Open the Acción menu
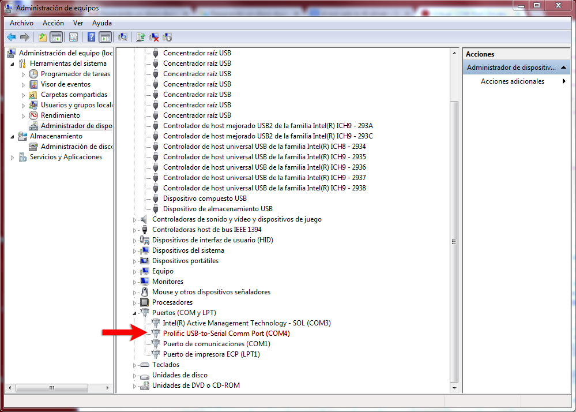The height and width of the screenshot is (412, 576). (x=53, y=23)
